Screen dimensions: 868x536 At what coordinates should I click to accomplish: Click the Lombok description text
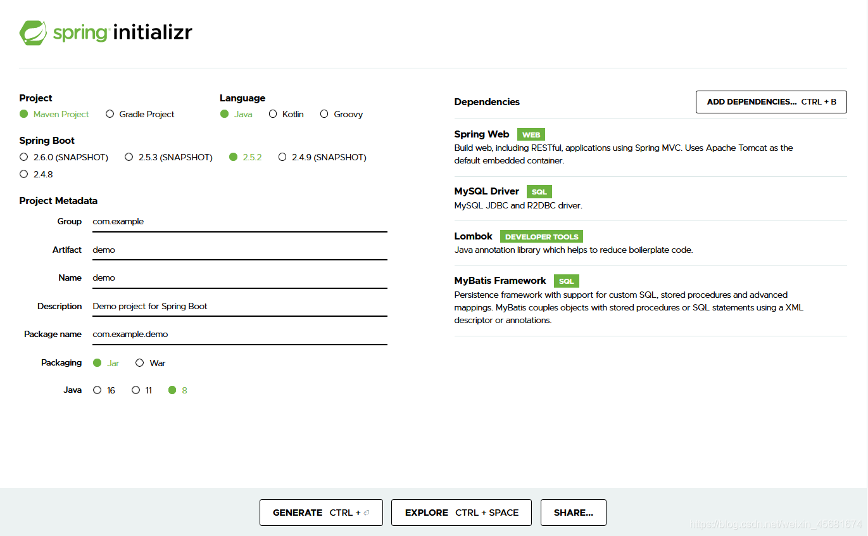point(574,250)
